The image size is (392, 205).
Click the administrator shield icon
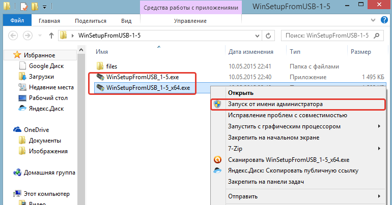tap(217, 104)
